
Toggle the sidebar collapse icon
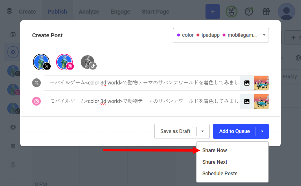(13, 35)
